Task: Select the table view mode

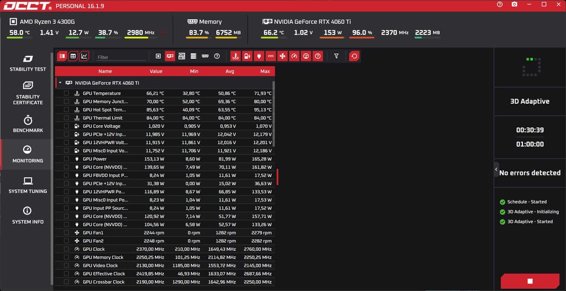Action: 73,56
